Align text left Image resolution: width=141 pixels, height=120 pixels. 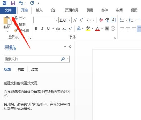coord(122,28)
